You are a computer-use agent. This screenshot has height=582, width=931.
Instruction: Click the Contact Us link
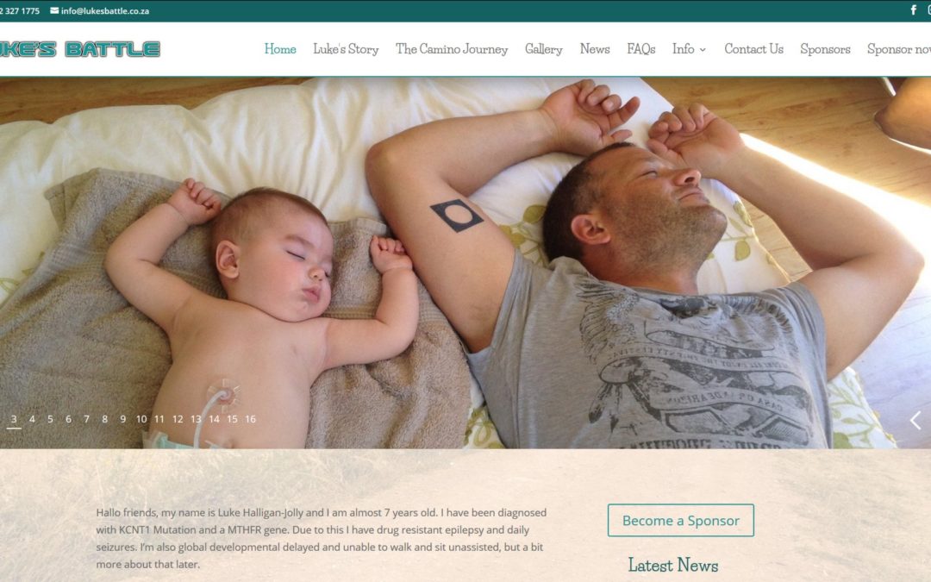click(754, 49)
